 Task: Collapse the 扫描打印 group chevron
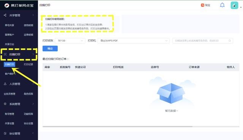(33, 54)
